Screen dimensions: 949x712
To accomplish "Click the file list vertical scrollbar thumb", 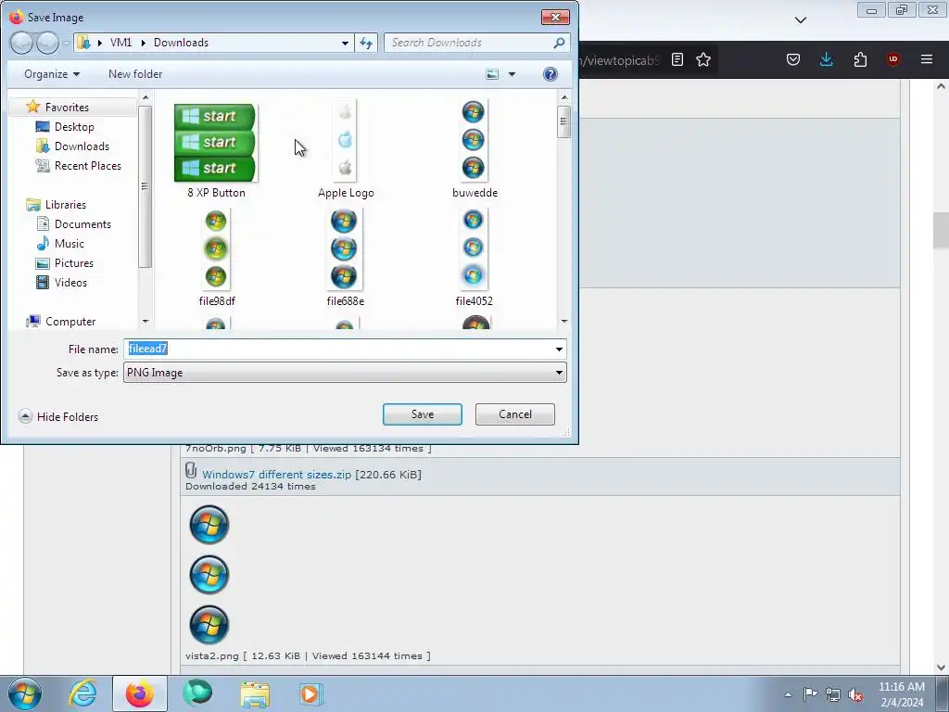I will coord(563,121).
